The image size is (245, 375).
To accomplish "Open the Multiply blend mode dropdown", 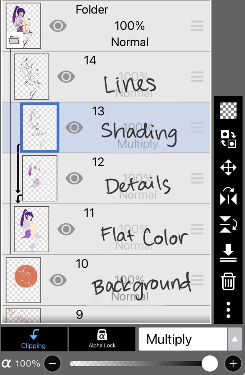I will tap(183, 339).
